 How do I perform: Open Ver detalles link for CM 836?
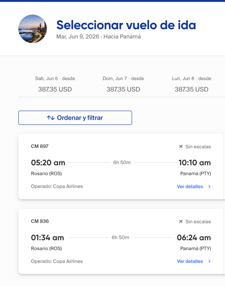pyautogui.click(x=190, y=261)
